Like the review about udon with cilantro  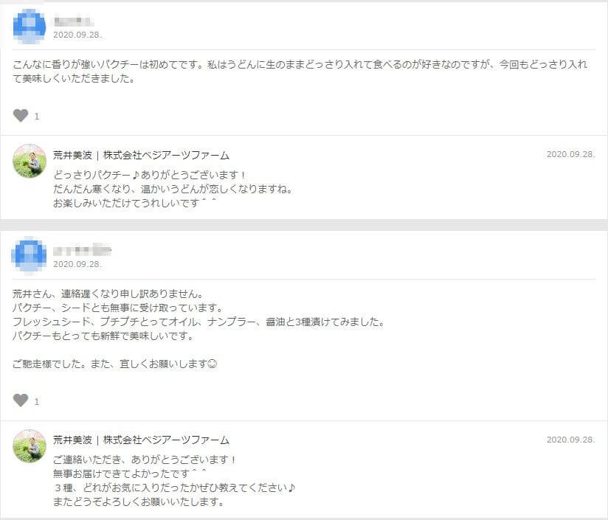pyautogui.click(x=21, y=115)
